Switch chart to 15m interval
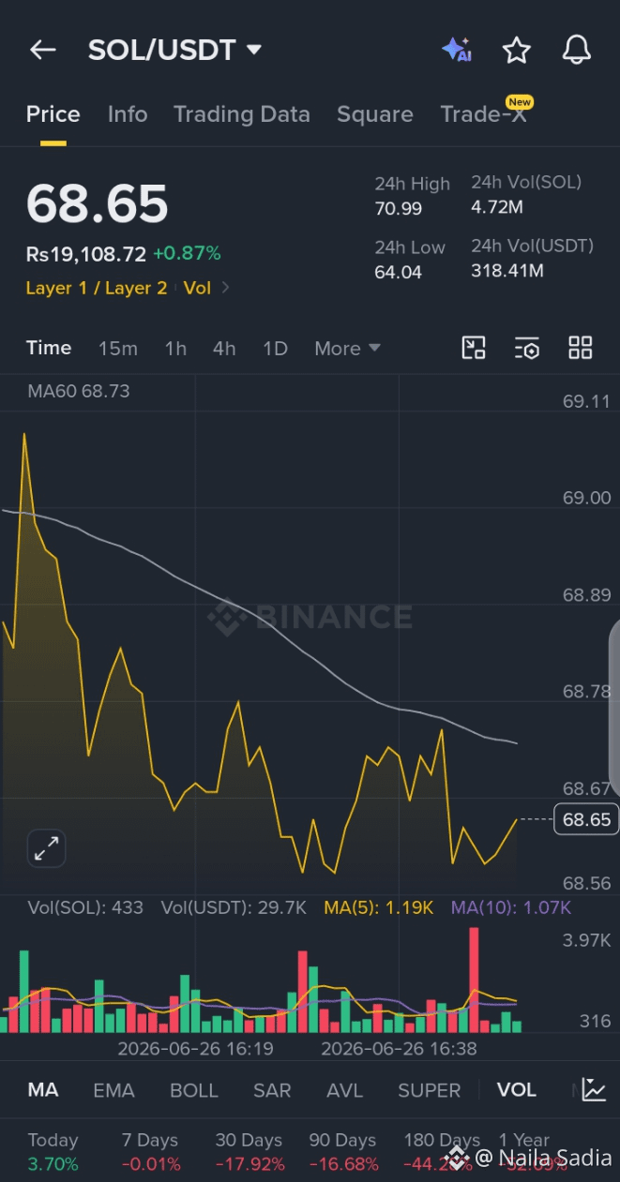620x1182 pixels. click(x=118, y=349)
